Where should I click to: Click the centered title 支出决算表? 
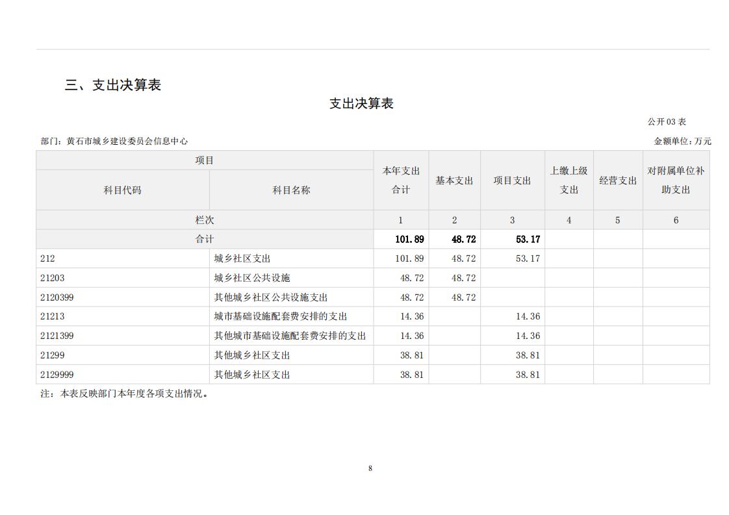tap(361, 104)
